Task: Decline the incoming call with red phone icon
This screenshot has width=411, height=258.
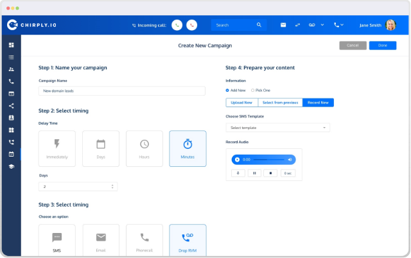Action: (x=191, y=26)
